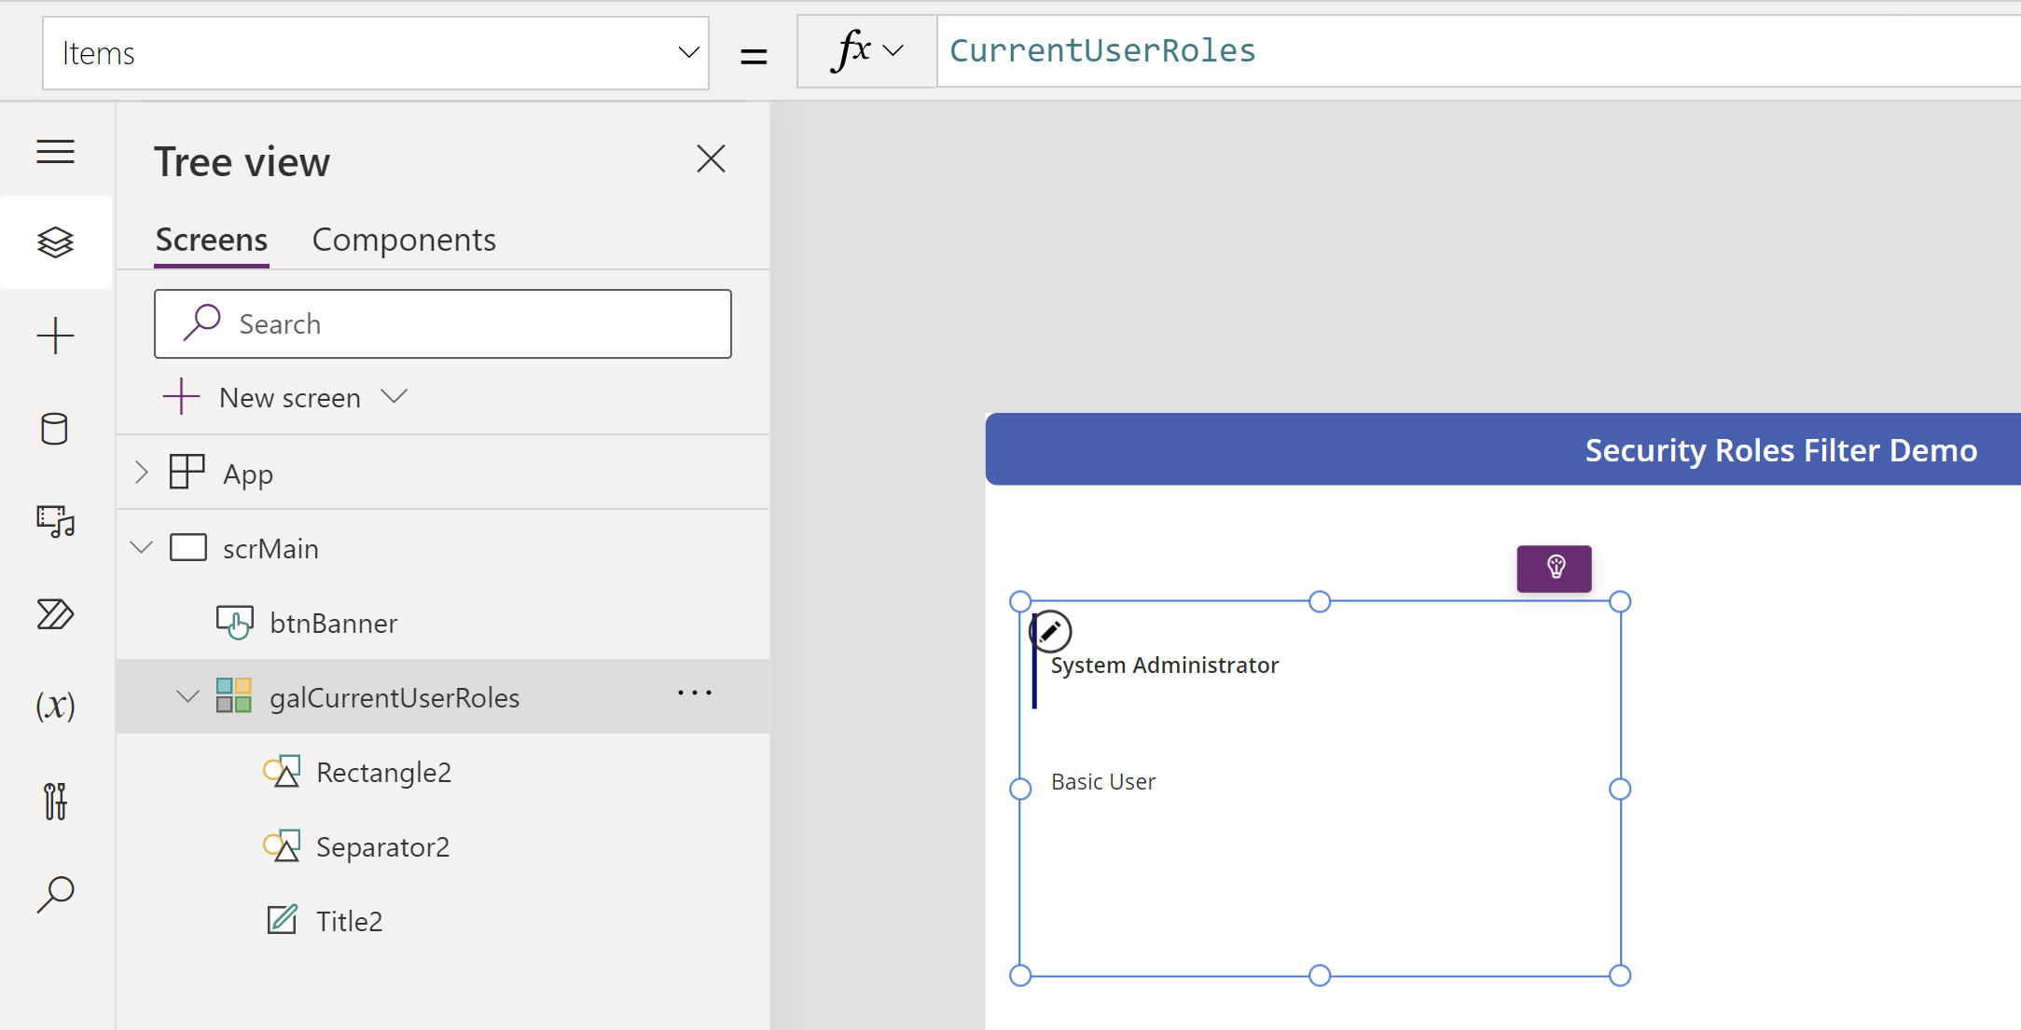Open Advanced tools icon in sidebar
Viewport: 2021px width, 1030px height.
(x=56, y=801)
